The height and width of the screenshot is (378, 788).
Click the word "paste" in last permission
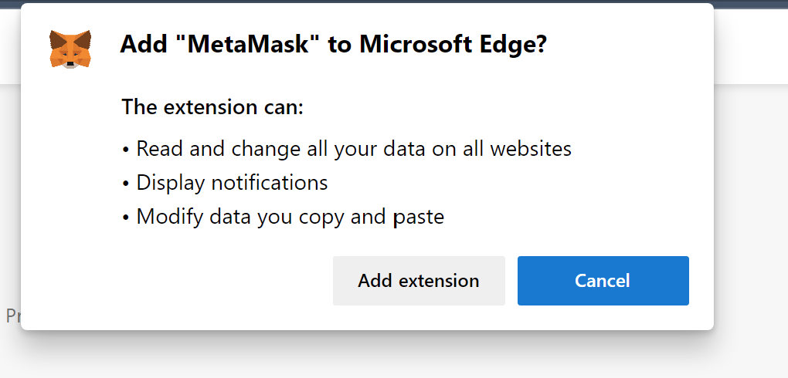418,218
